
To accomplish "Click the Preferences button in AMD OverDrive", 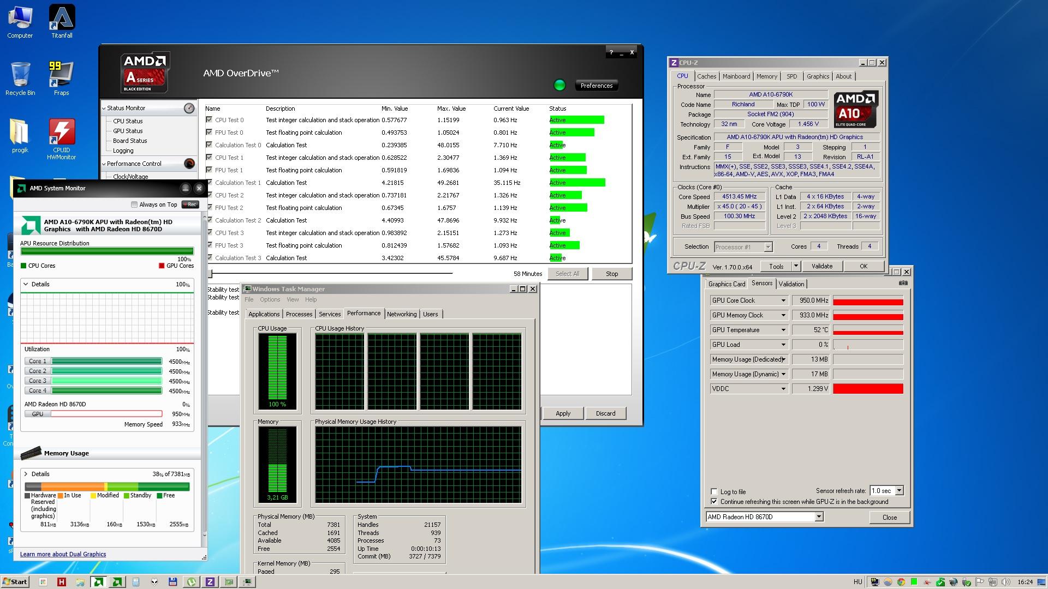I will 596,86.
